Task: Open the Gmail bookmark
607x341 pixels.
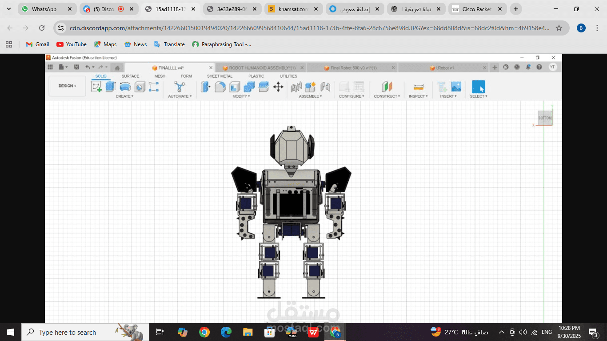Action: (37, 44)
